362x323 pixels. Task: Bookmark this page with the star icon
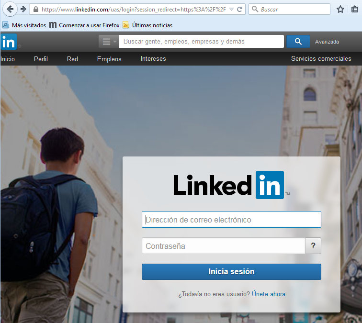tap(340, 9)
